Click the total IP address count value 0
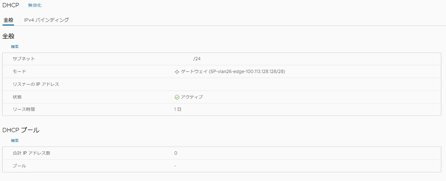 176,153
